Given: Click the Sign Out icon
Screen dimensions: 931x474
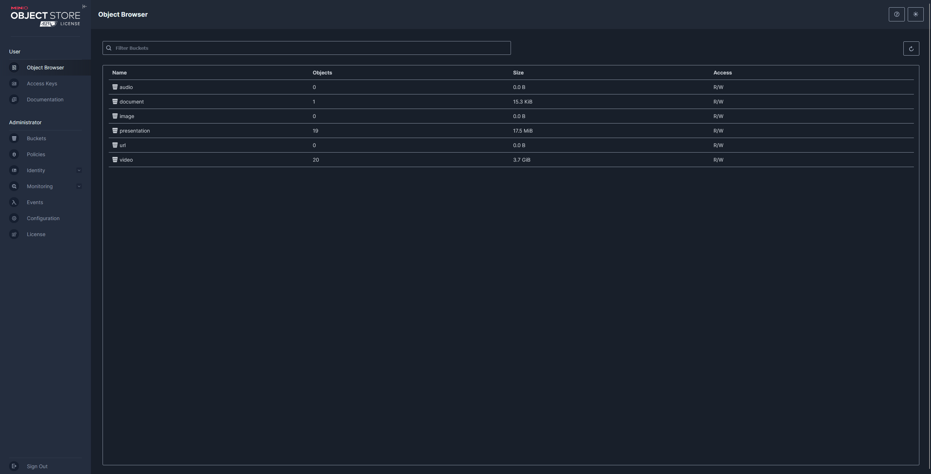Looking at the screenshot, I should coord(14,466).
